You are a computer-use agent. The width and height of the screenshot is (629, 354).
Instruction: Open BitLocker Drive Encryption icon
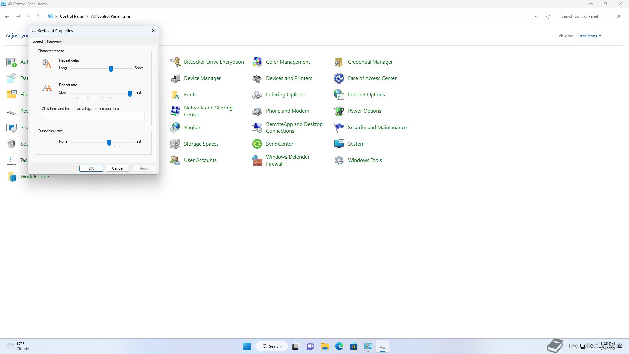(x=175, y=62)
